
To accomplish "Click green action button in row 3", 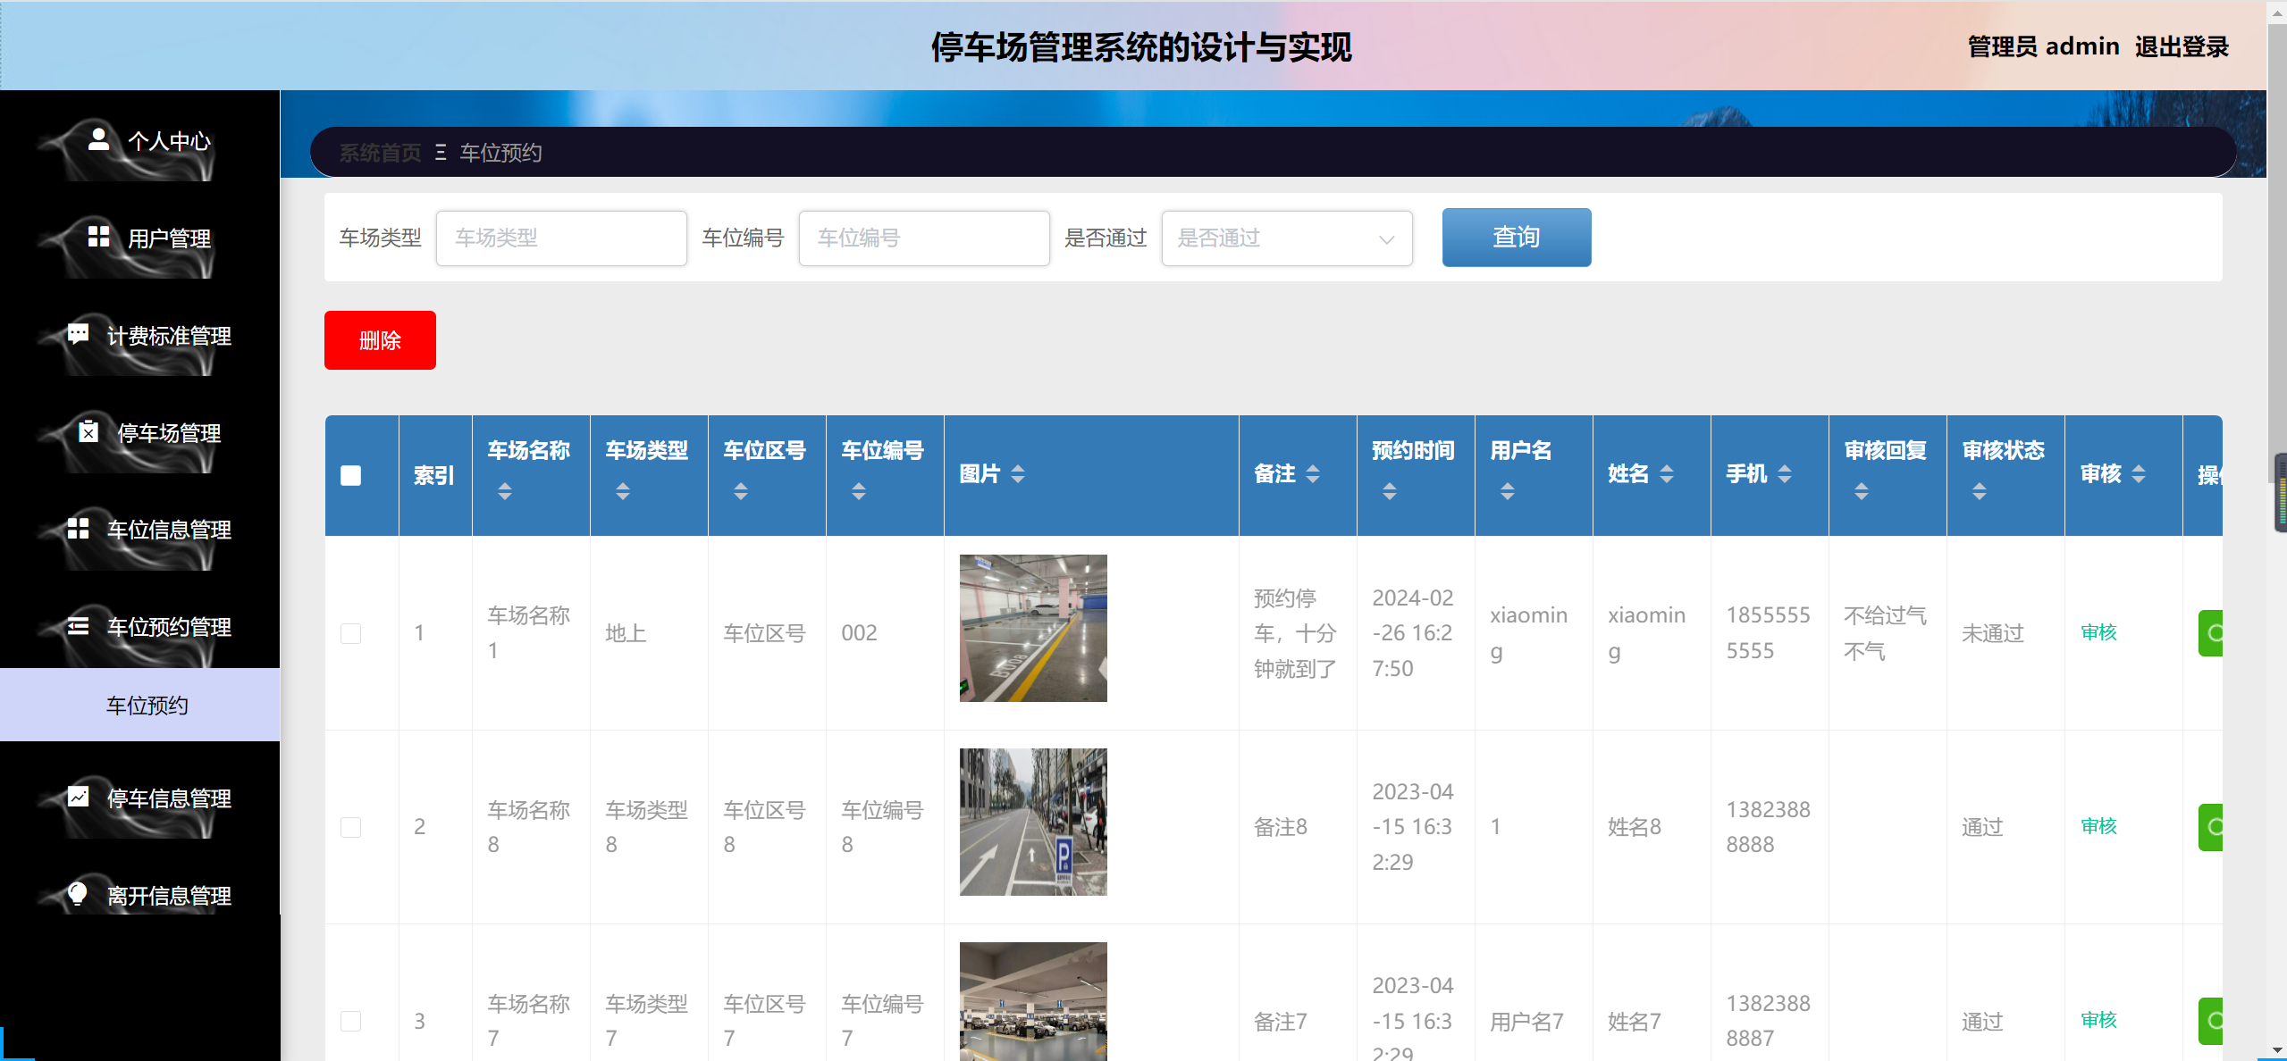I will click(x=2210, y=1021).
